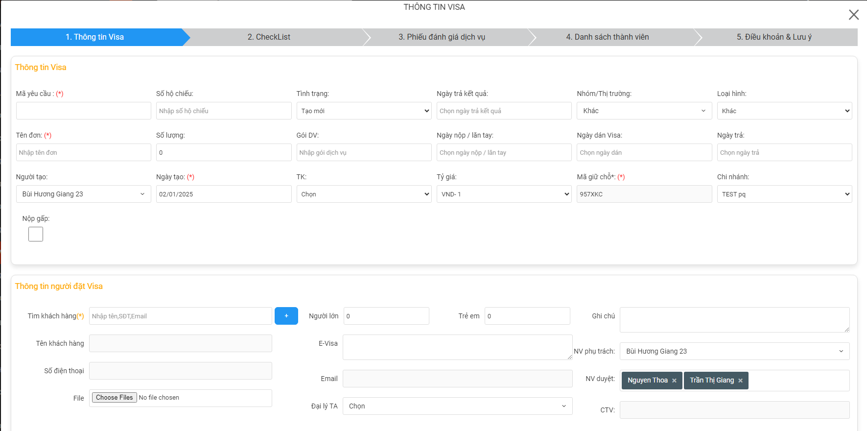The height and width of the screenshot is (431, 867).
Task: Expand the Nhóm/Thị trường dropdown
Action: coord(644,111)
